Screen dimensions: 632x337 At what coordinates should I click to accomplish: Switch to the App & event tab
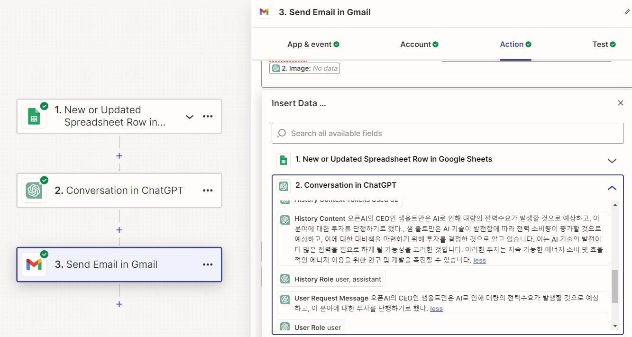(313, 44)
